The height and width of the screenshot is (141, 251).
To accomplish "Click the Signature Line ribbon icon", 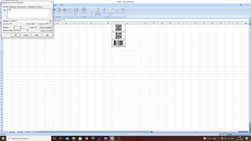I will coord(111,11).
